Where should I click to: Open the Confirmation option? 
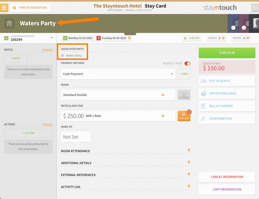pos(227,119)
